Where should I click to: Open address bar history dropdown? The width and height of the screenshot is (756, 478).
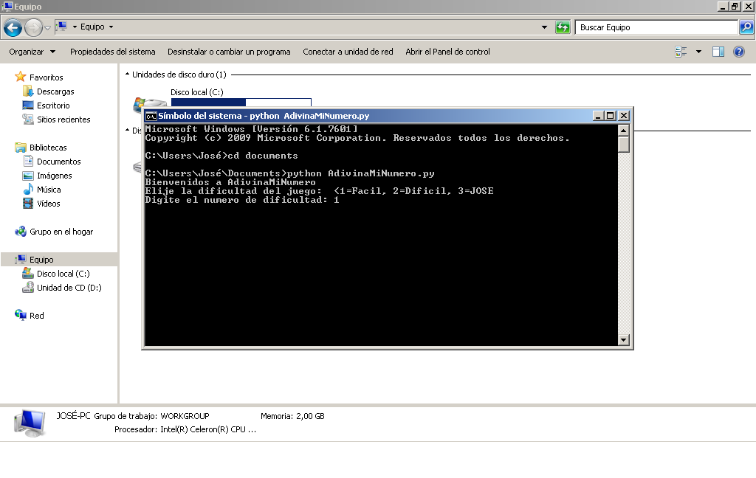pyautogui.click(x=544, y=27)
